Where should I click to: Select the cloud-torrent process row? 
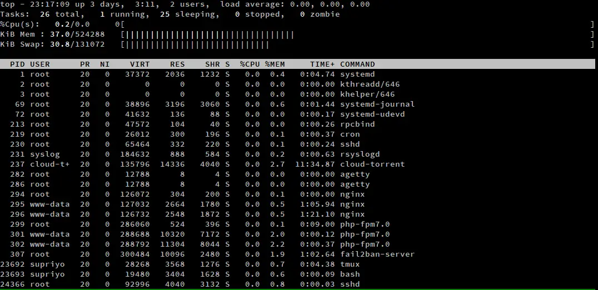[x=297, y=164]
